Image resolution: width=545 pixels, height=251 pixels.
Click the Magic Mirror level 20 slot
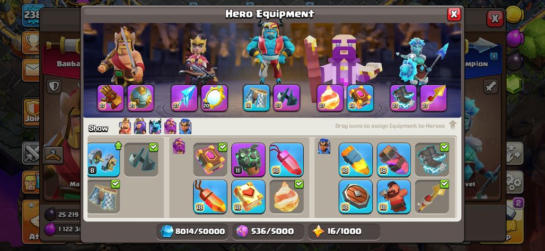point(215,98)
